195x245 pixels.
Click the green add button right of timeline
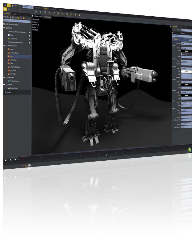tap(190, 149)
